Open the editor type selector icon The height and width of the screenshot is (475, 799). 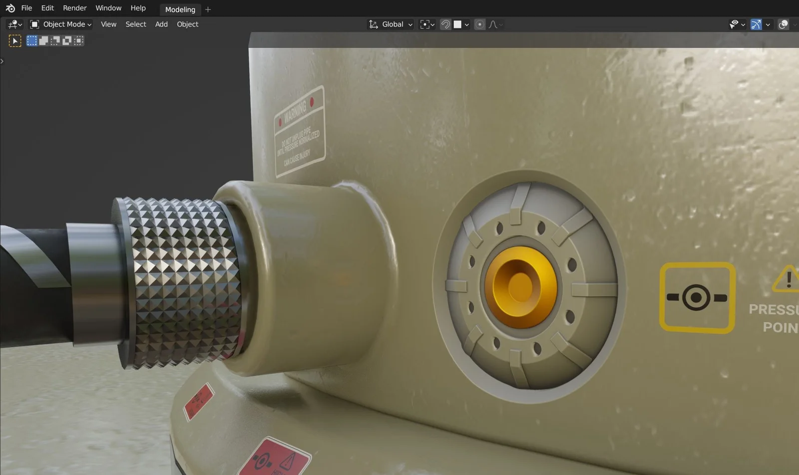pyautogui.click(x=14, y=24)
